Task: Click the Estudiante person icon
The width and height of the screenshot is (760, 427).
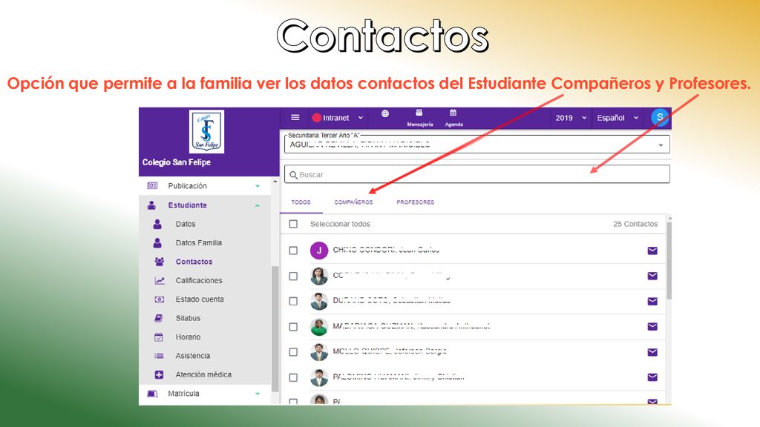Action: point(151,205)
